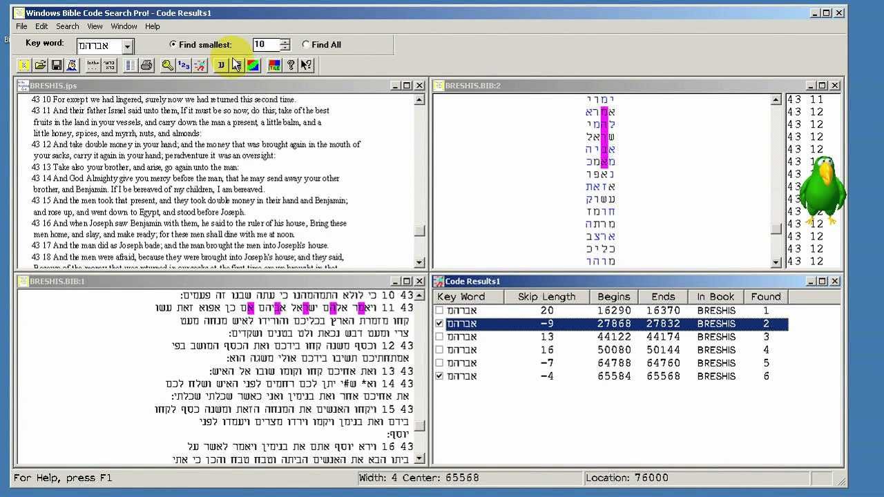Open the Key word dropdown arrow
884x497 pixels.
tap(127, 46)
